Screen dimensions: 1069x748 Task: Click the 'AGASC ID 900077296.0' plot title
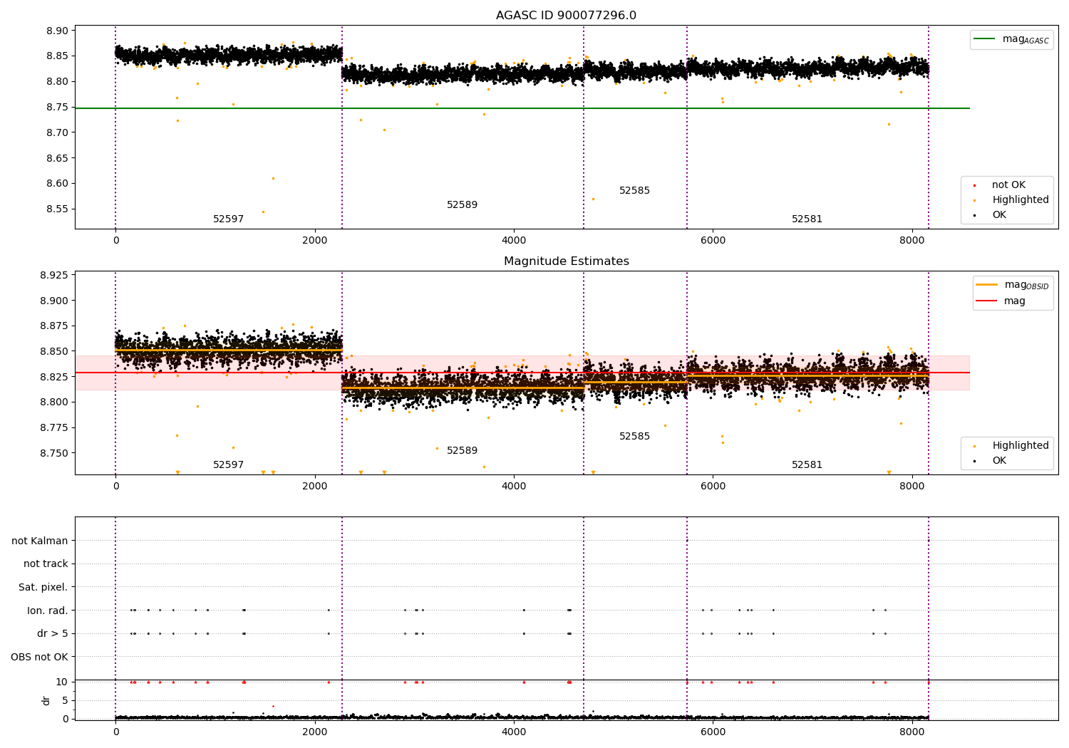(x=566, y=16)
